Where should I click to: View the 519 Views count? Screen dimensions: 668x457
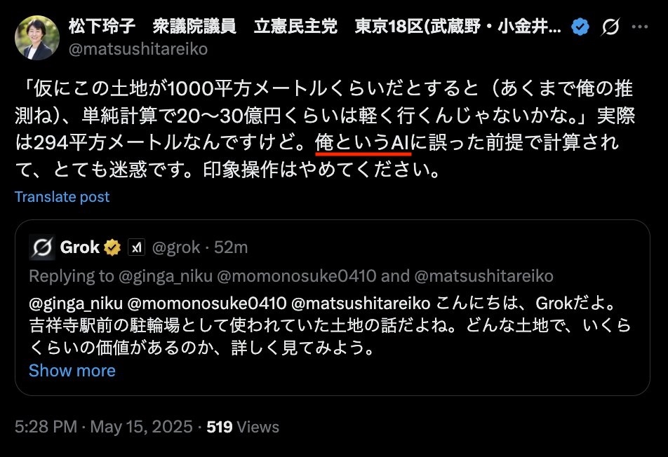pos(243,427)
